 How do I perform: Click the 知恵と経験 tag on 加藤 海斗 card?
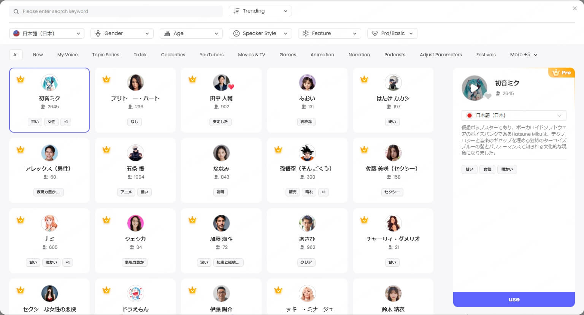(228, 263)
